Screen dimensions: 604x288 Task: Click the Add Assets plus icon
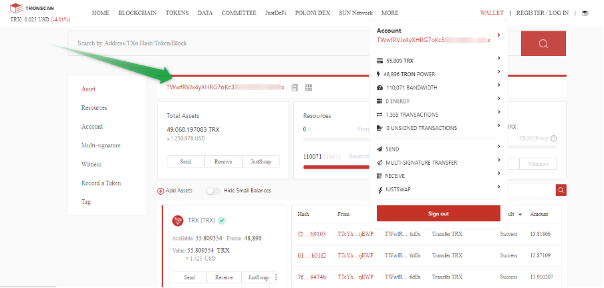[x=160, y=191]
